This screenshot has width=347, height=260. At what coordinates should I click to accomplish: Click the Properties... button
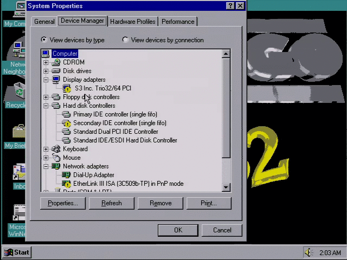point(63,203)
